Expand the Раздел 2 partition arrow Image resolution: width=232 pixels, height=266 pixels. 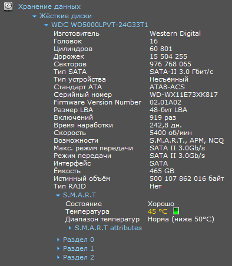click(x=58, y=257)
